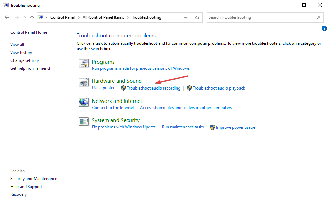Go back with the Back arrow

[x=7, y=17]
